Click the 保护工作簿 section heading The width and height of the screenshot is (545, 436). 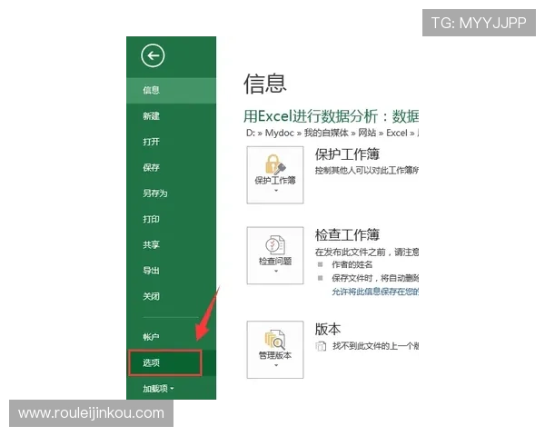347,154
